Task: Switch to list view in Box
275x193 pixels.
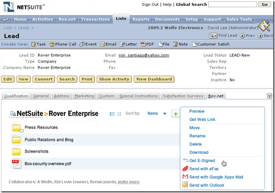Action: 112,114
